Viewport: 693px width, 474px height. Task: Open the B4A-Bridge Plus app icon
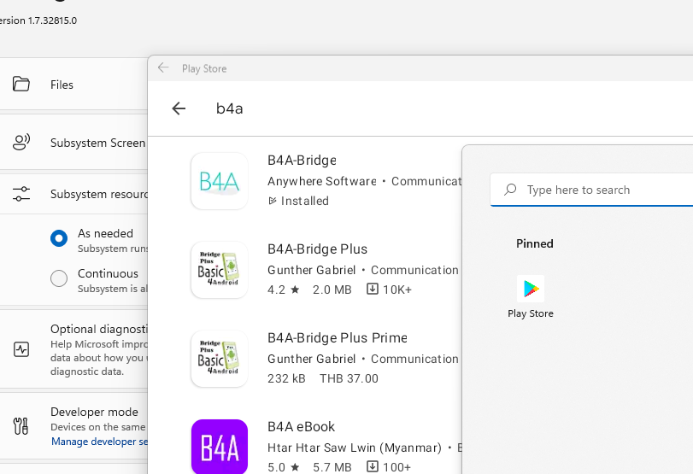coord(220,270)
